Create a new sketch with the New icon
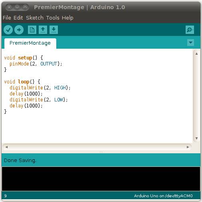Image resolution: width=202 pixels, height=202 pixels. click(32, 30)
